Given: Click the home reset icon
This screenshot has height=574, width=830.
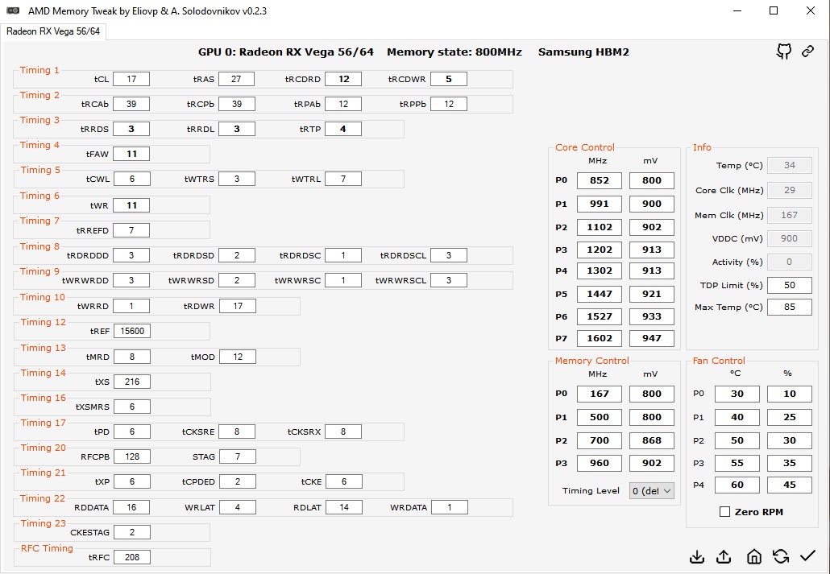Looking at the screenshot, I should [x=753, y=556].
